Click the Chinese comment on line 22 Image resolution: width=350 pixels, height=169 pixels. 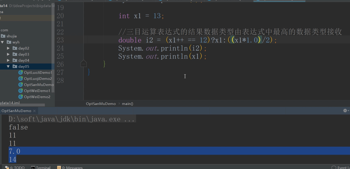[230, 32]
